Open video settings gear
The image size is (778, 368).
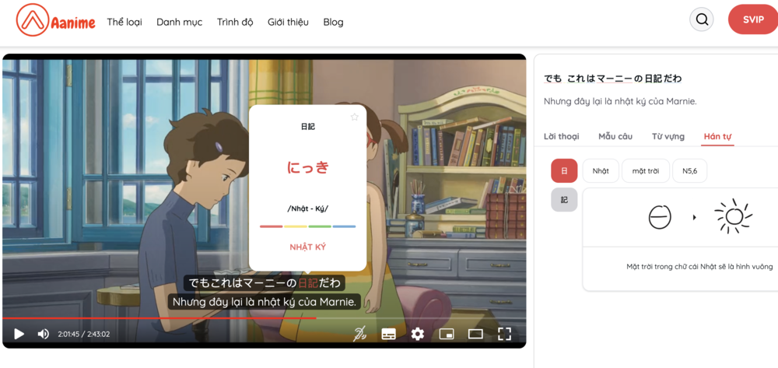pos(418,334)
